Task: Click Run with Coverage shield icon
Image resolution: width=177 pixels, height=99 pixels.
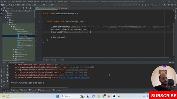Action: 145,5
